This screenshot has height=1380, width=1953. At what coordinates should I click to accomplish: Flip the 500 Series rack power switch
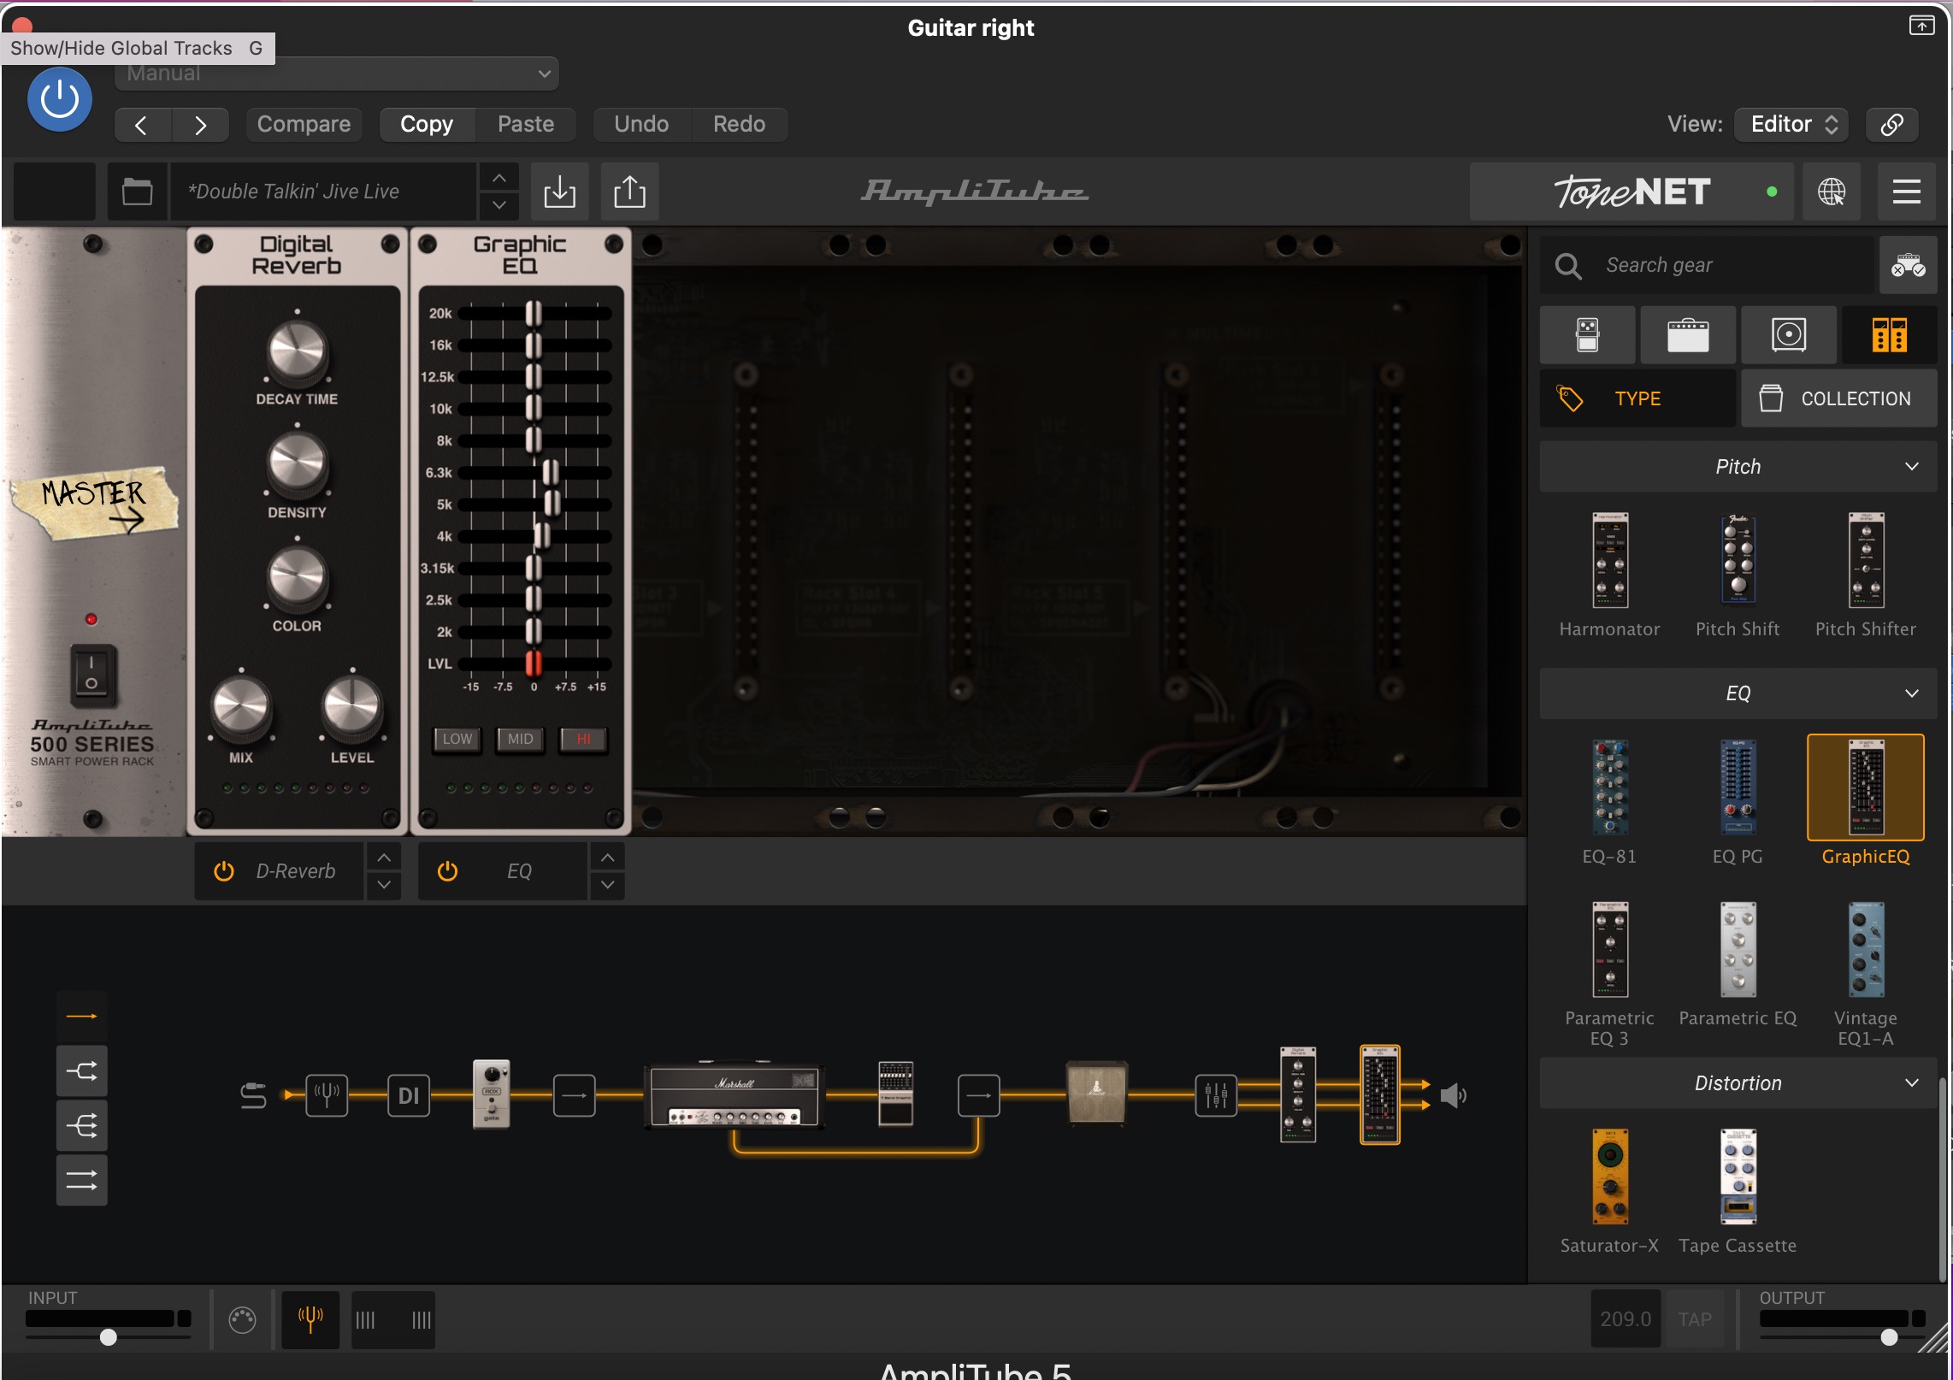point(92,675)
